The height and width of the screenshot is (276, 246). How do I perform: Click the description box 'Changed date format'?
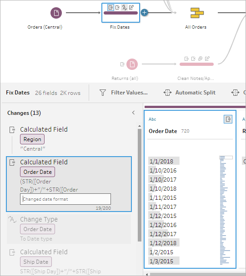(x=65, y=199)
